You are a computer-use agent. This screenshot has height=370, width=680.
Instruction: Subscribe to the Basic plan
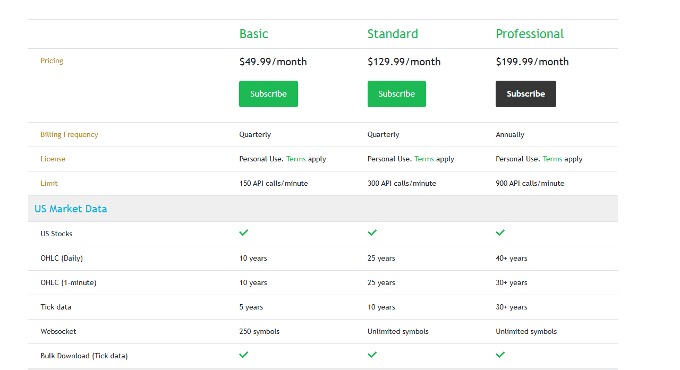click(x=268, y=93)
